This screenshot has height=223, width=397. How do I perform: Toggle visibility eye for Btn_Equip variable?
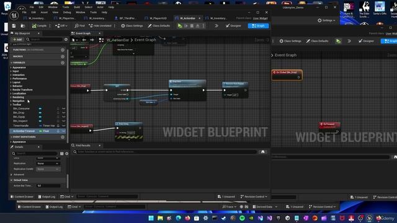click(63, 117)
